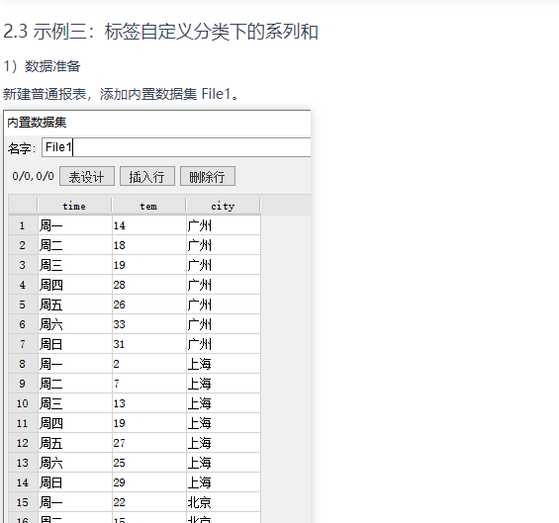This screenshot has width=559, height=523.
Task: Click the city cell 上海 in row 11
Action: point(224,423)
